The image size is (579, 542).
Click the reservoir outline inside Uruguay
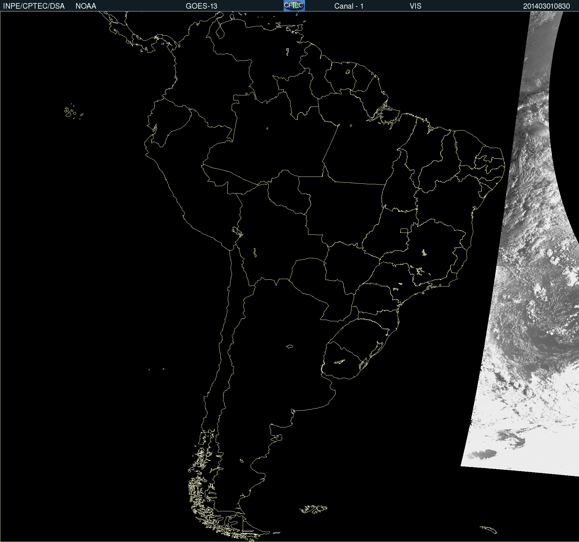click(x=340, y=361)
